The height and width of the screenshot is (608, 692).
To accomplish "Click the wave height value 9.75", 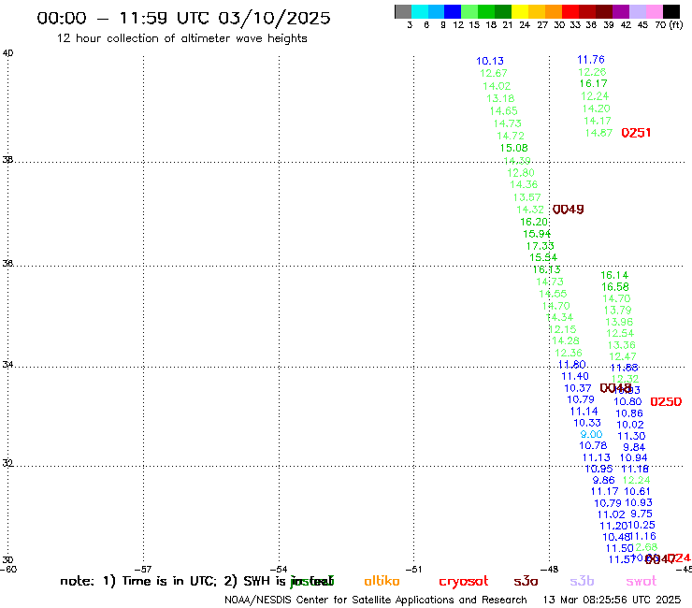I will [642, 514].
